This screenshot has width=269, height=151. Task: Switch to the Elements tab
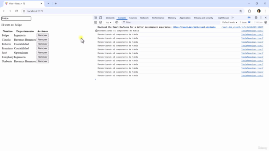point(110,18)
